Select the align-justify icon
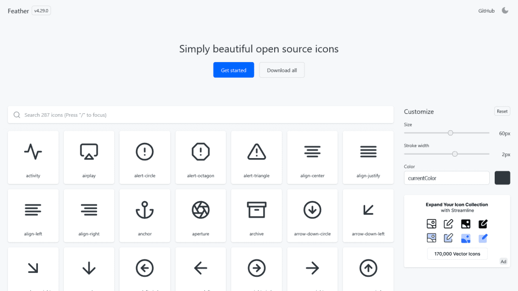518x291 pixels. coord(368,157)
